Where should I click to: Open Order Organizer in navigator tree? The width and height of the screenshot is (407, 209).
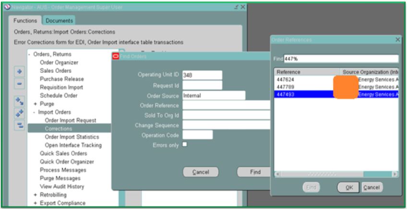click(59, 62)
